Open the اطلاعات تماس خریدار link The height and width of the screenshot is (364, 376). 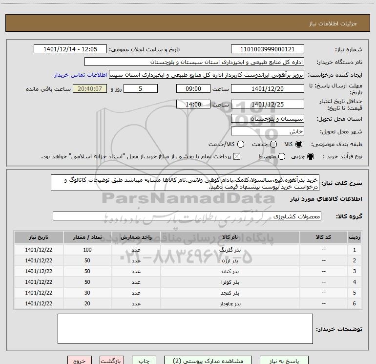point(81,75)
